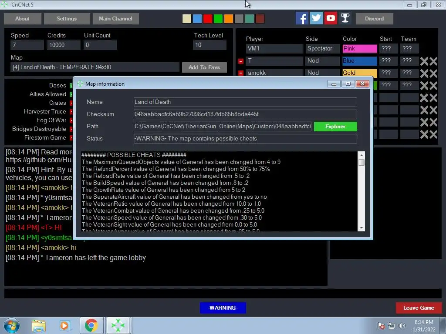Toggle the Allies Allowed checkbox

tap(71, 94)
